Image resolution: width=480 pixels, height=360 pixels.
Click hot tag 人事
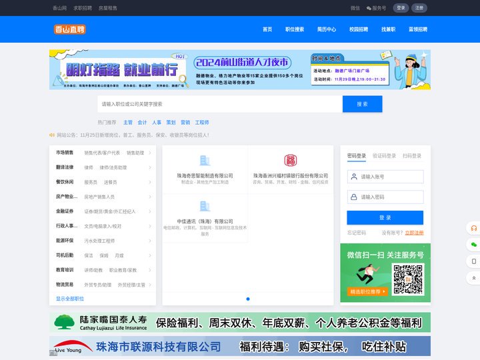(157, 123)
